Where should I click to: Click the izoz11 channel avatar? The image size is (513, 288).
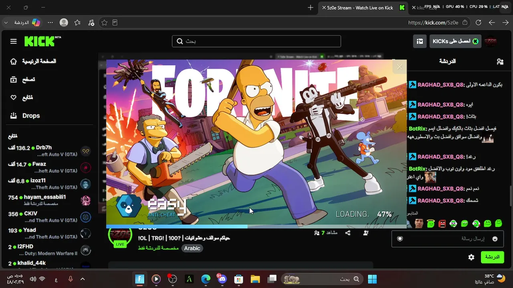tap(85, 184)
